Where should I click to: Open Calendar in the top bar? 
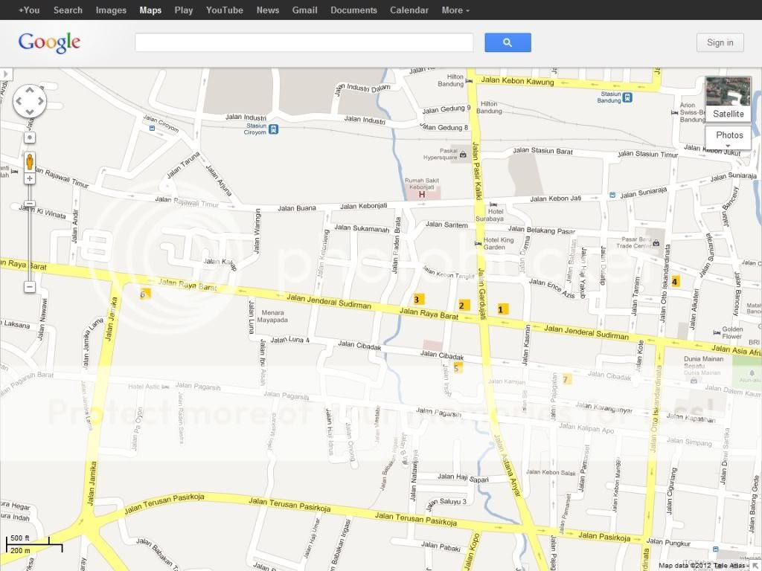409,10
